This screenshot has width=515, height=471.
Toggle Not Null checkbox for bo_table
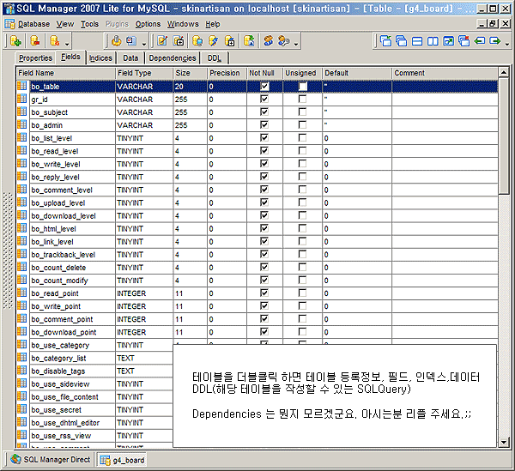coord(264,87)
